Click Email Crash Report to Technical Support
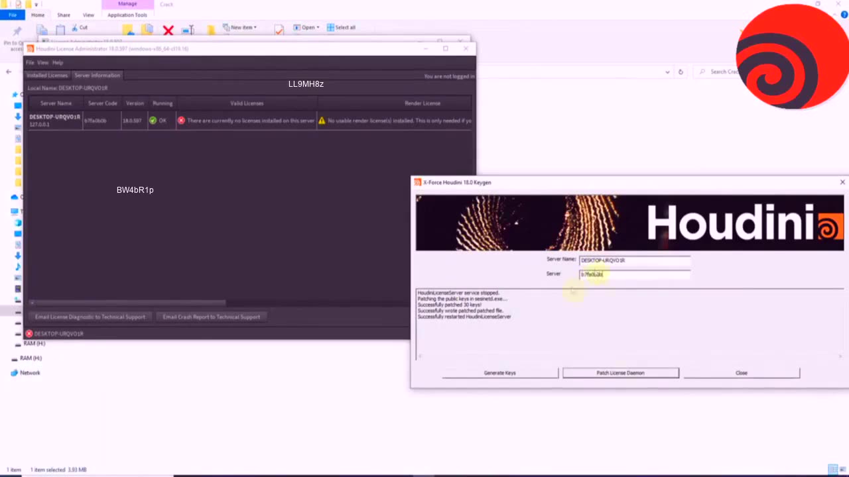Screen dimensions: 849x477 pos(212,317)
